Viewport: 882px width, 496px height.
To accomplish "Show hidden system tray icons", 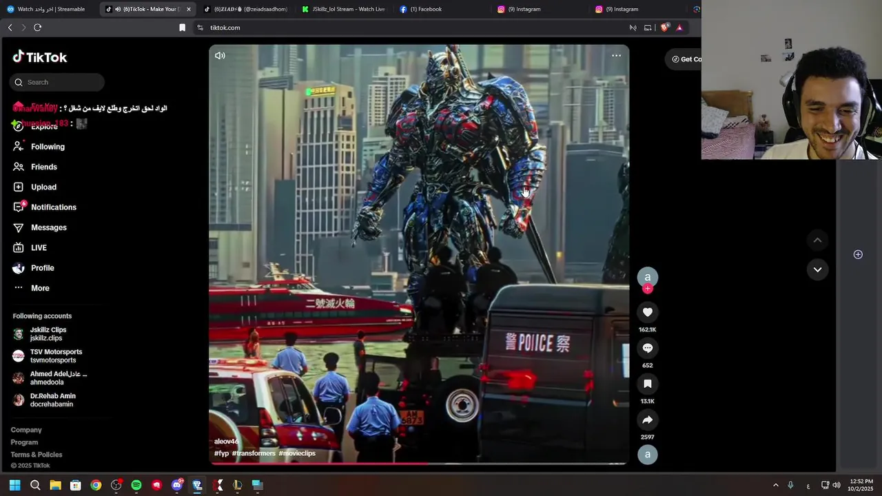I will pyautogui.click(x=775, y=485).
